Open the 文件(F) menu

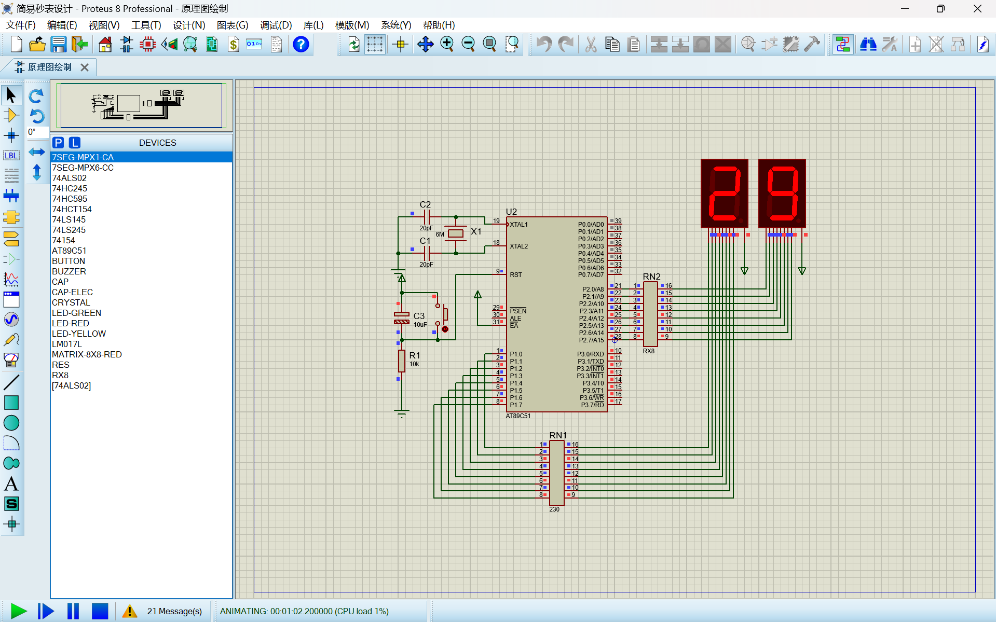pos(21,25)
